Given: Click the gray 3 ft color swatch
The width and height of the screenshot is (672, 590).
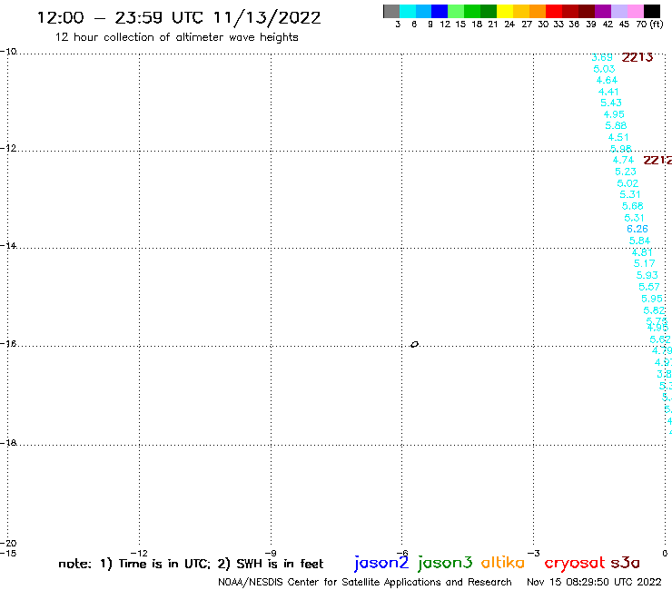Looking at the screenshot, I should [x=391, y=11].
